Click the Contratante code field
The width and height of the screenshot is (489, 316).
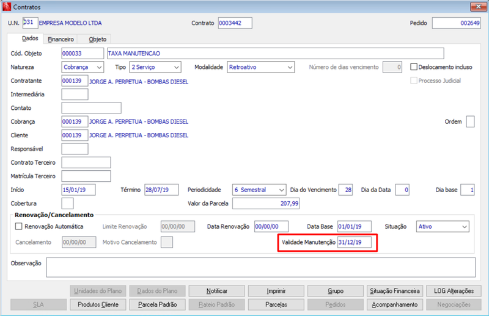coord(75,81)
